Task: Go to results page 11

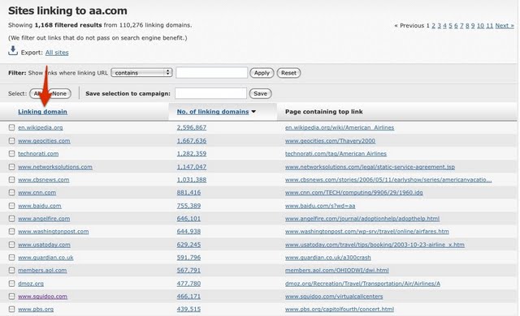Action: tap(489, 26)
